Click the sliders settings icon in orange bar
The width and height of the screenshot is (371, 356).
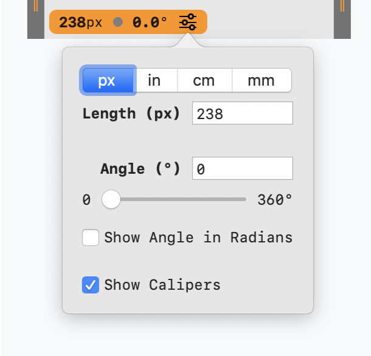[x=188, y=22]
